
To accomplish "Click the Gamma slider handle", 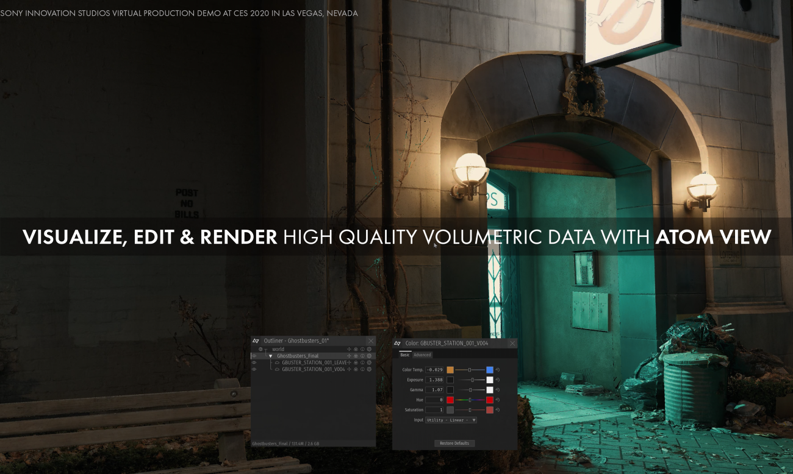I will point(470,390).
